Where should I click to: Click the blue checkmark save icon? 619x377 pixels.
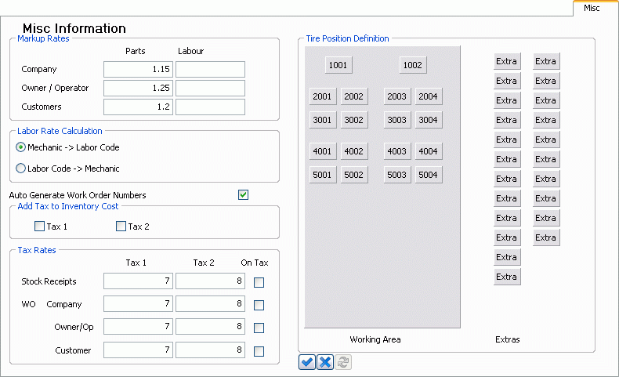(x=307, y=362)
